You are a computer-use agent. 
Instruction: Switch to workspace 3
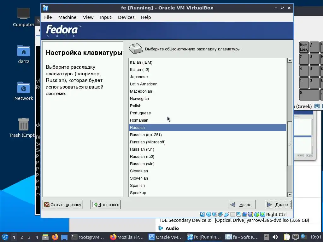point(29,237)
